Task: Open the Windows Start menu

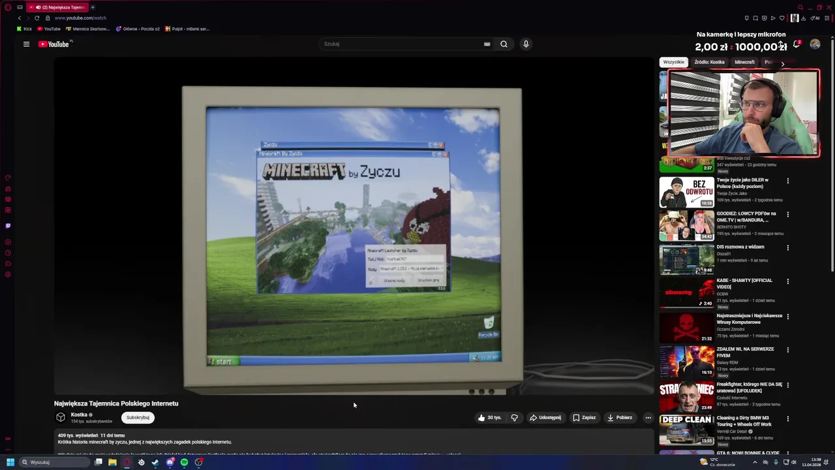Action: pos(10,462)
